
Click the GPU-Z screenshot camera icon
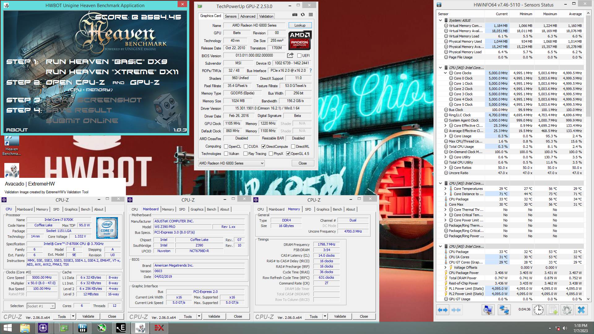[295, 15]
